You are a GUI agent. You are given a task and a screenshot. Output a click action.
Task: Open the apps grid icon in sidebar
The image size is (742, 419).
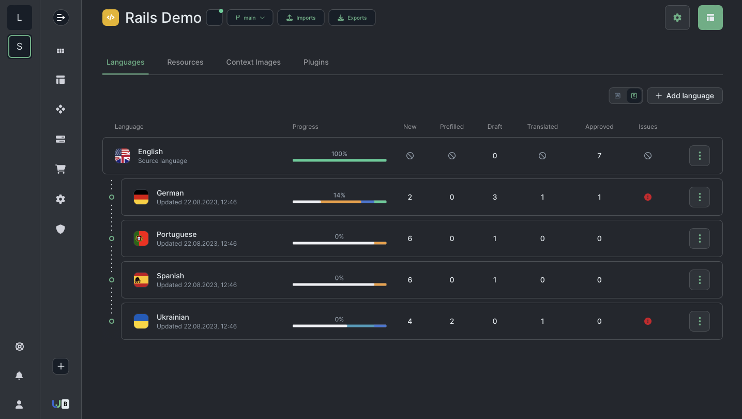click(x=60, y=51)
